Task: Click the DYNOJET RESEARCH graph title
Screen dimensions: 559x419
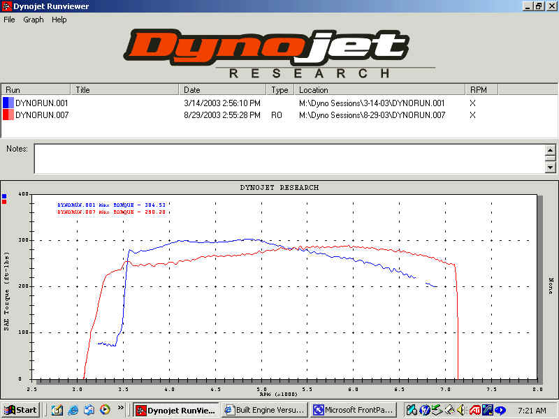Action: (x=279, y=187)
